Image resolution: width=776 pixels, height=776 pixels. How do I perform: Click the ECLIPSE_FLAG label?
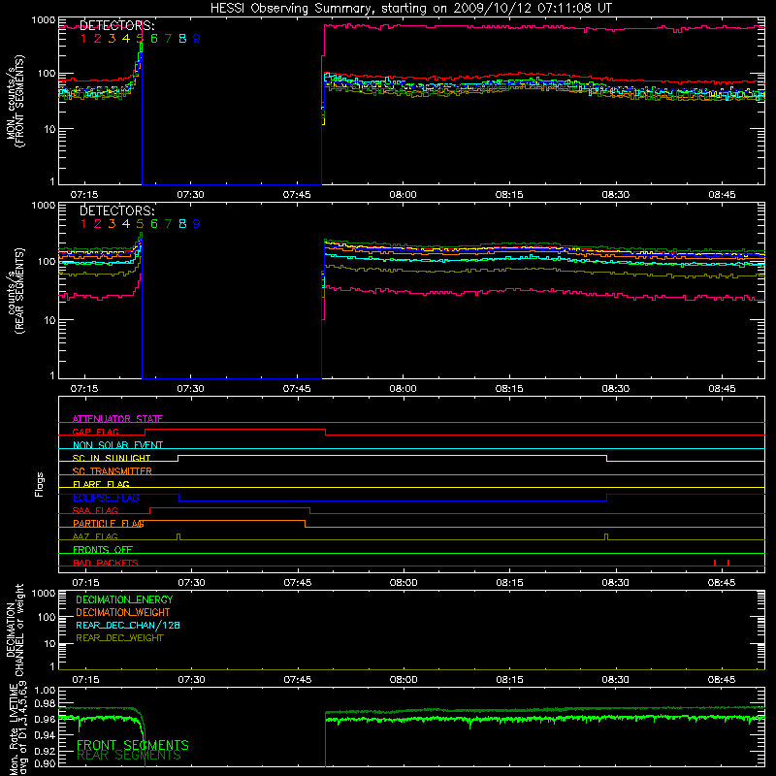(106, 498)
